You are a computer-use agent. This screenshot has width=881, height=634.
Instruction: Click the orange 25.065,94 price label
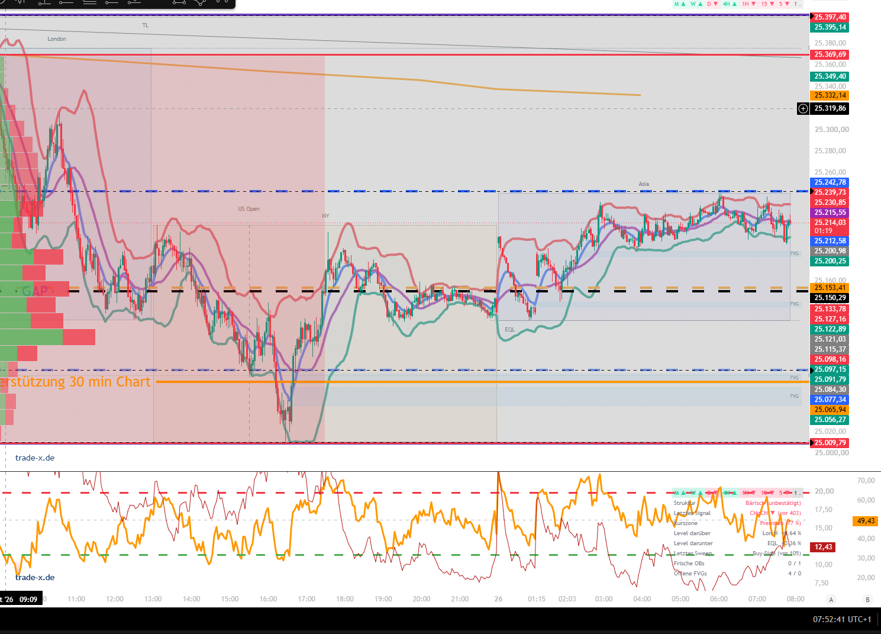pyautogui.click(x=830, y=410)
